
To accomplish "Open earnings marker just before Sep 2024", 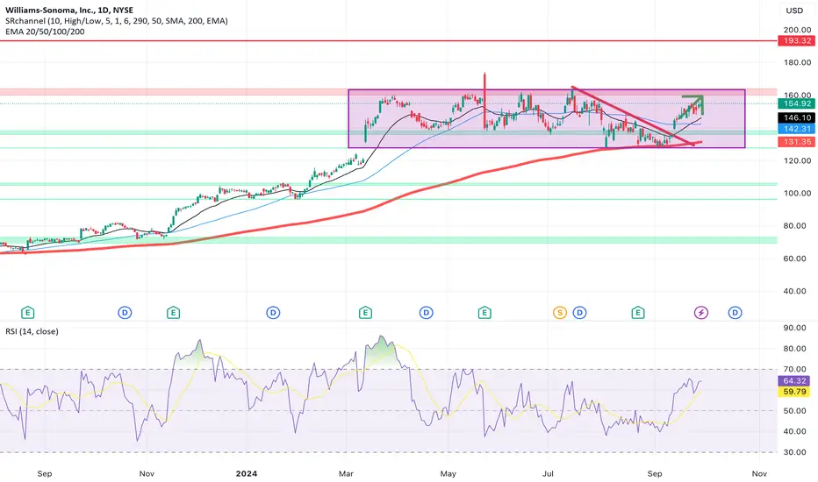I will coord(637,313).
